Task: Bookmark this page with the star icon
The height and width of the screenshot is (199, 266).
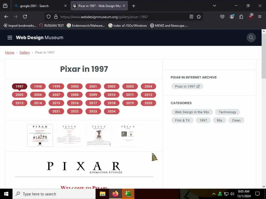Action: [199, 17]
